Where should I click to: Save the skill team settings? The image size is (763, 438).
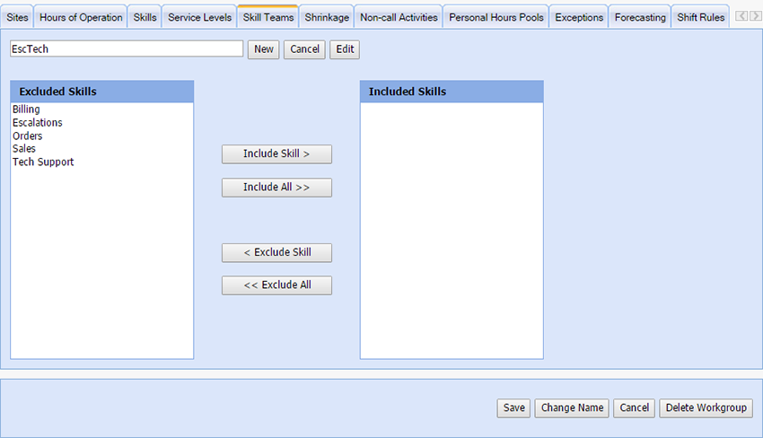(513, 407)
